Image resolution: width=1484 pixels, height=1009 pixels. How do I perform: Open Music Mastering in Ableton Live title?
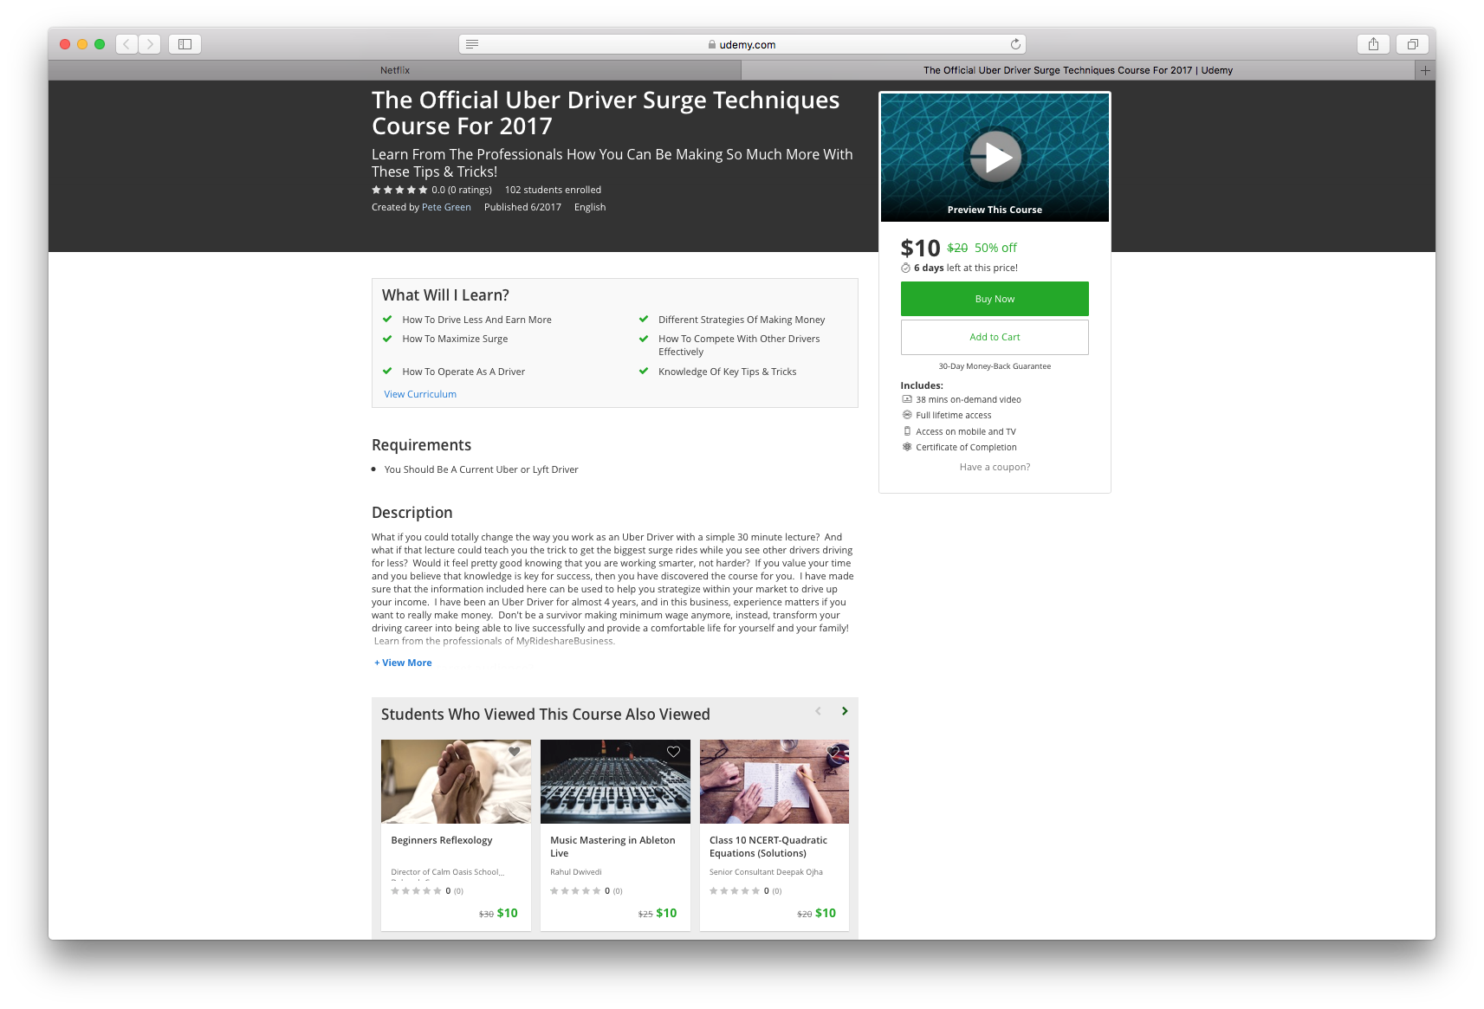coord(612,846)
